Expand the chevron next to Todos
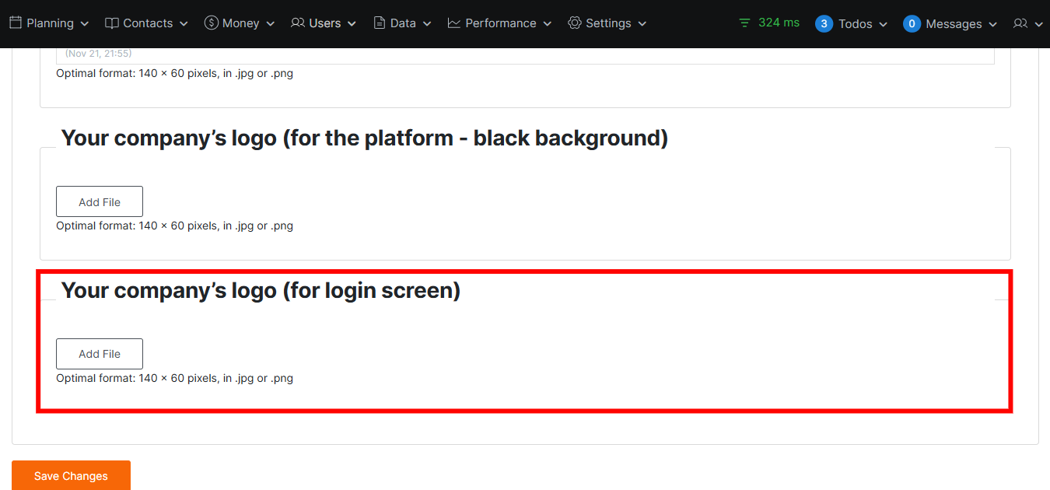The height and width of the screenshot is (490, 1050). [883, 25]
